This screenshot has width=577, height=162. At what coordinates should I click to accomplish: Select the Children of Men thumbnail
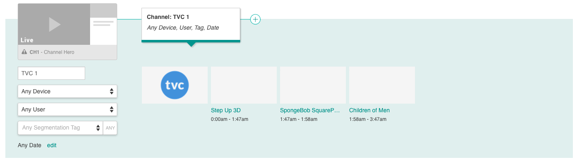382,85
